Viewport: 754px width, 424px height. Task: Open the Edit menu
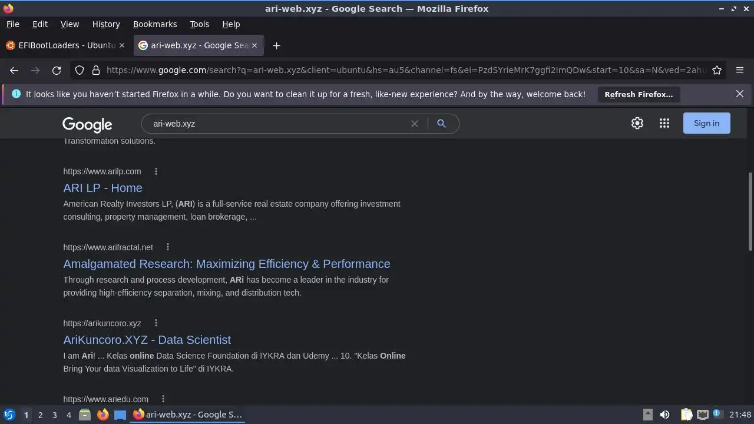point(40,24)
